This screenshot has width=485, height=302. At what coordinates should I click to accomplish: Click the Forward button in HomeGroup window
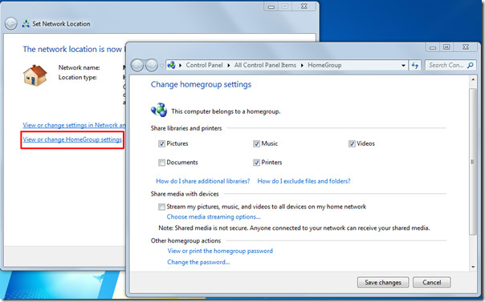click(x=151, y=65)
